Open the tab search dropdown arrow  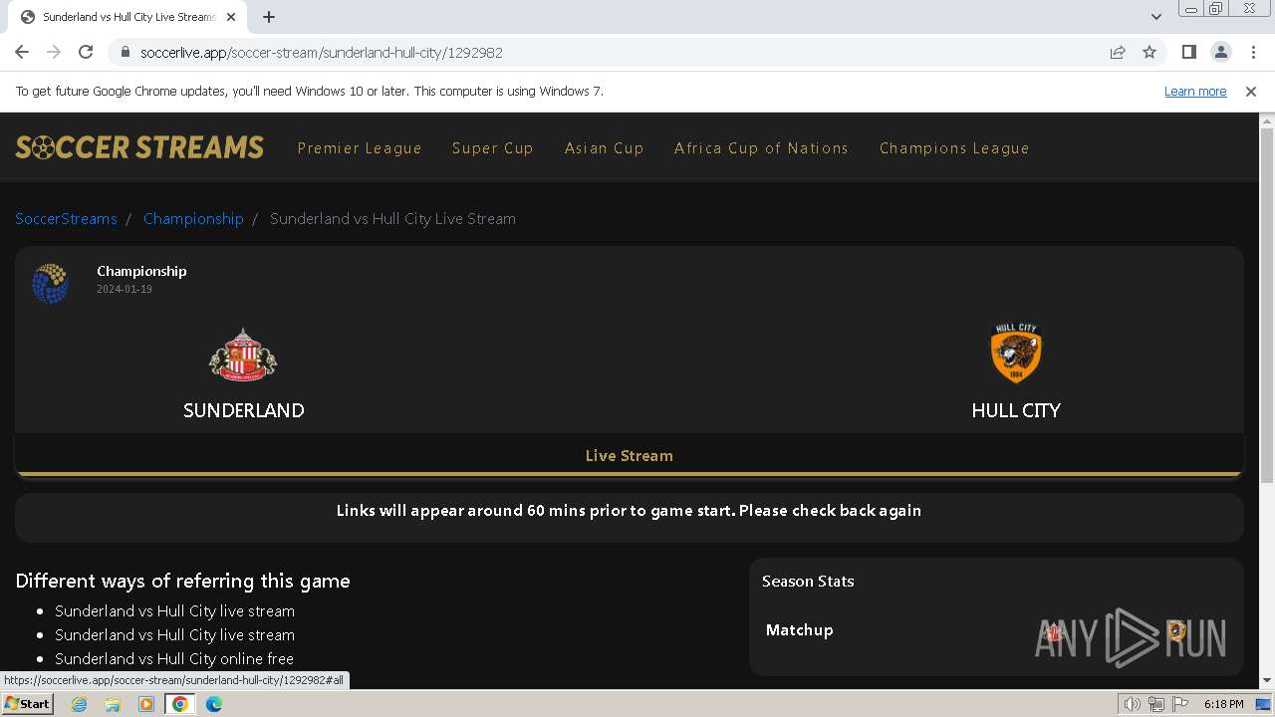(1155, 17)
